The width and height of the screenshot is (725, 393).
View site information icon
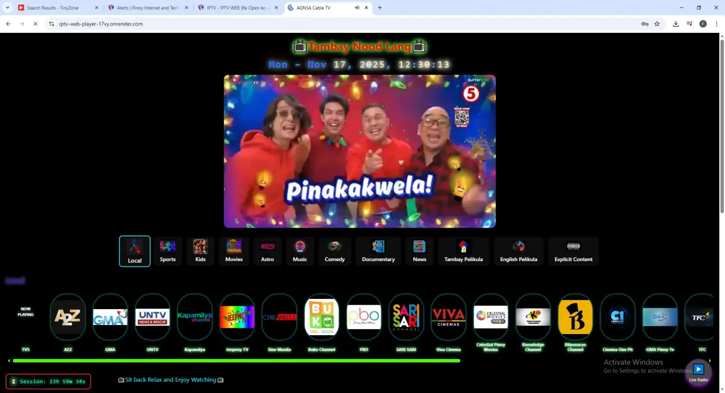pyautogui.click(x=52, y=24)
